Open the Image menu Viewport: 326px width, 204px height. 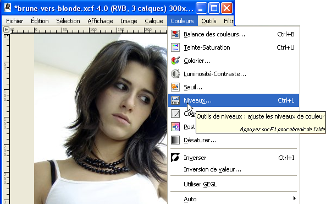[129, 21]
